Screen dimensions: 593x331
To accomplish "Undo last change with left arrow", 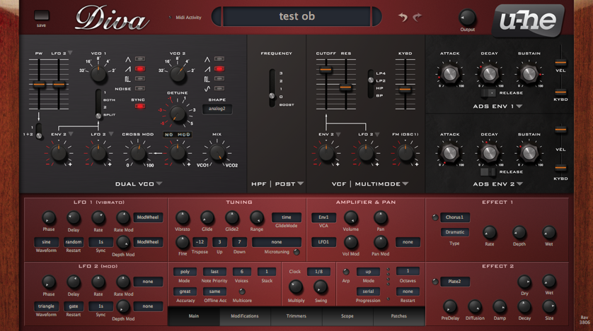I will (x=403, y=17).
